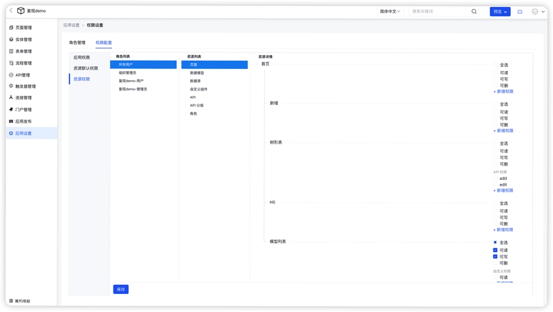
Task: Uncheck 可写 for 模型列表
Action: [495, 257]
